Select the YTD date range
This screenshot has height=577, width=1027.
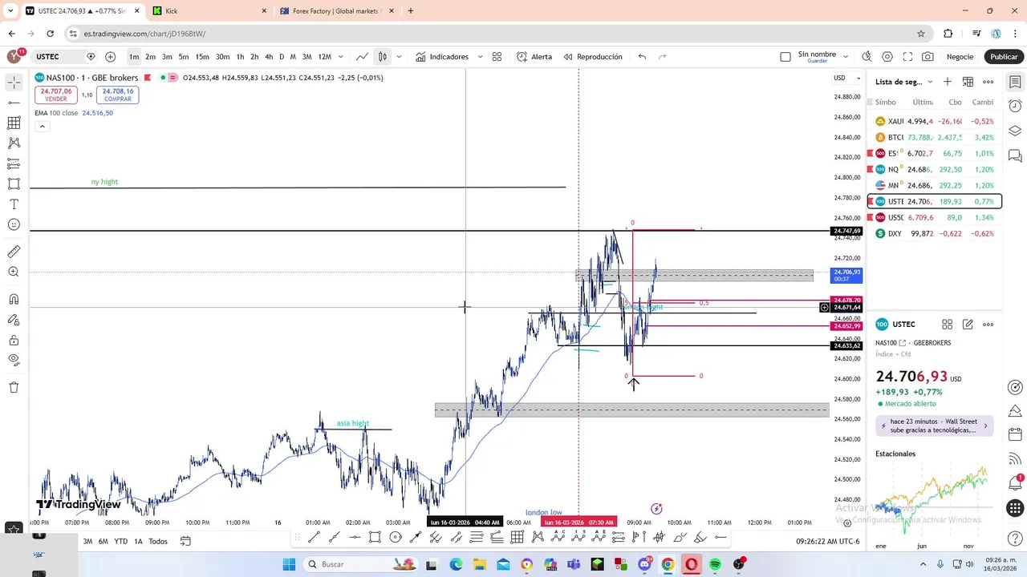pyautogui.click(x=120, y=542)
